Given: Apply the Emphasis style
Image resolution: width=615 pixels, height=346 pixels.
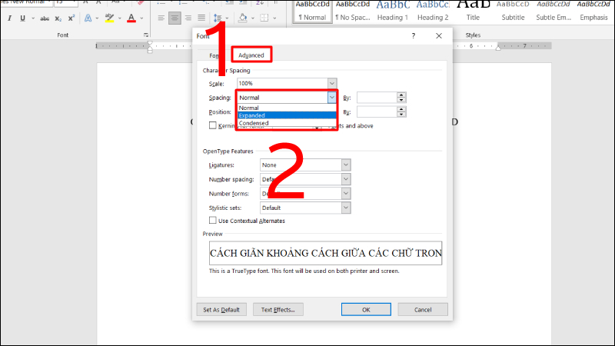Looking at the screenshot, I should tap(593, 12).
